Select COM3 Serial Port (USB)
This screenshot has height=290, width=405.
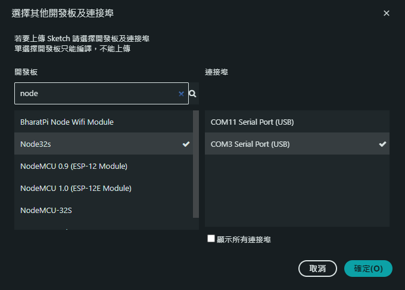(250, 144)
